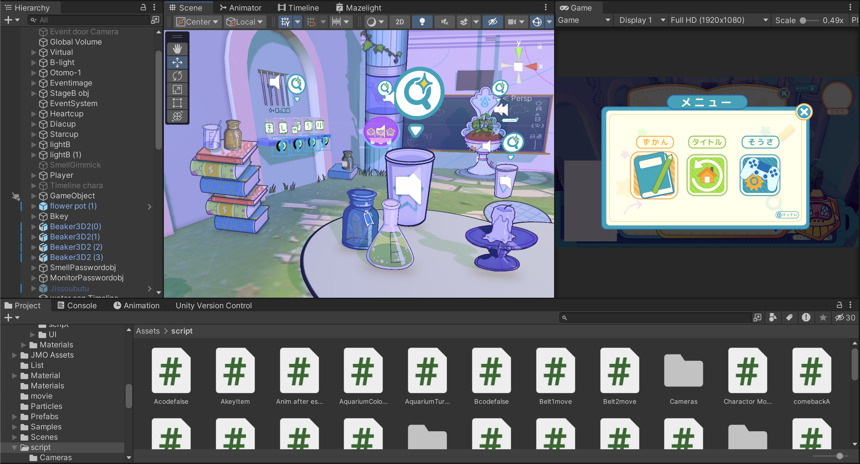Click the Transform all-in-one tool

[177, 116]
